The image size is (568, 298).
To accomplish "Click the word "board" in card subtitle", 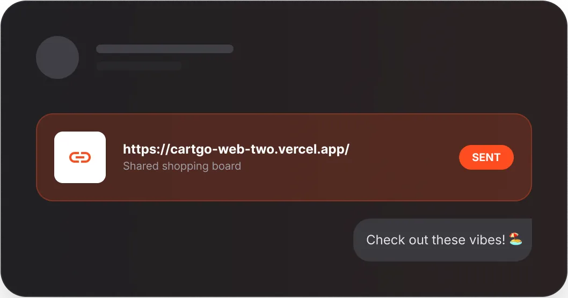I will 227,166.
